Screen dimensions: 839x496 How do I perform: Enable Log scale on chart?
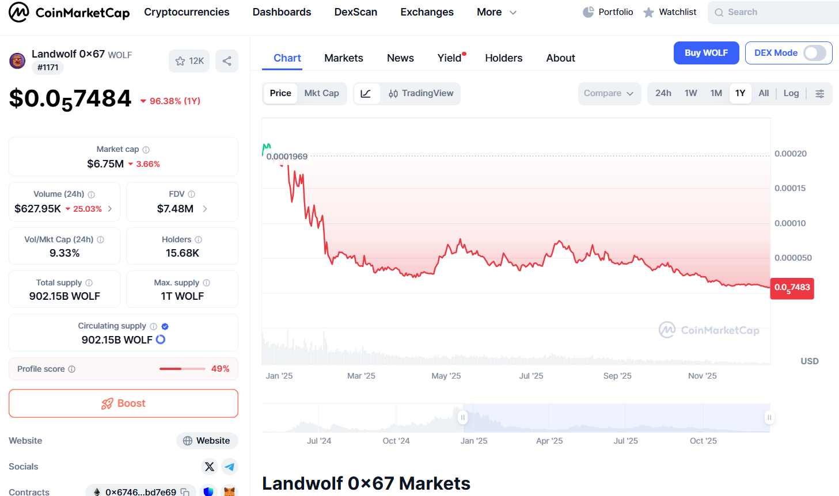coord(791,93)
